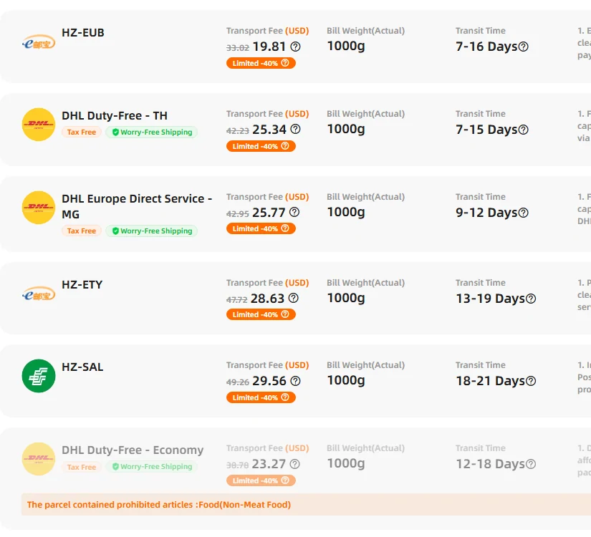Click Limited -40% badge under 23.27 fee
This screenshot has height=537, width=591.
pyautogui.click(x=261, y=480)
